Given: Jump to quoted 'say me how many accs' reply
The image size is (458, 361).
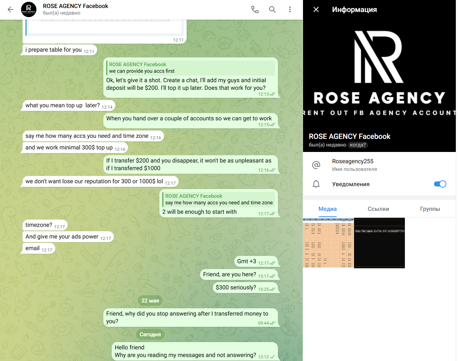Looking at the screenshot, I should pyautogui.click(x=219, y=199).
